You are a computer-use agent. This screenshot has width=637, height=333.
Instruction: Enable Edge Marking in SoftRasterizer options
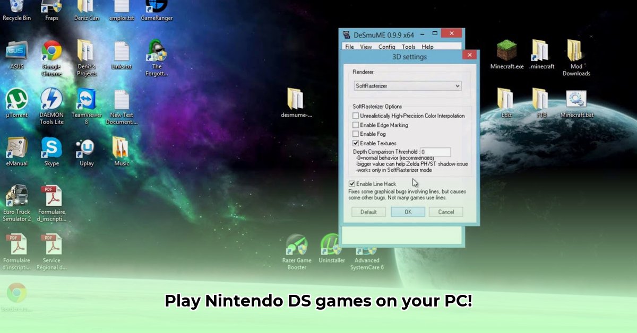pos(356,125)
